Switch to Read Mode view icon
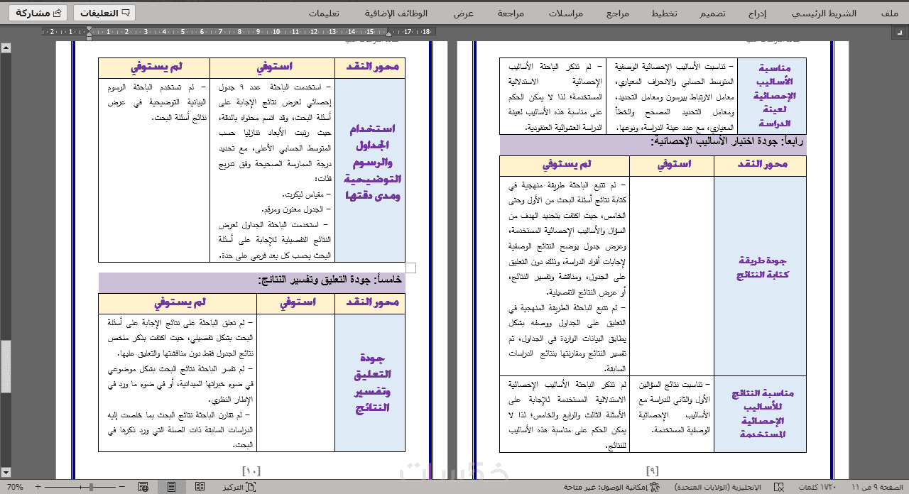This screenshot has width=909, height=494. [200, 487]
